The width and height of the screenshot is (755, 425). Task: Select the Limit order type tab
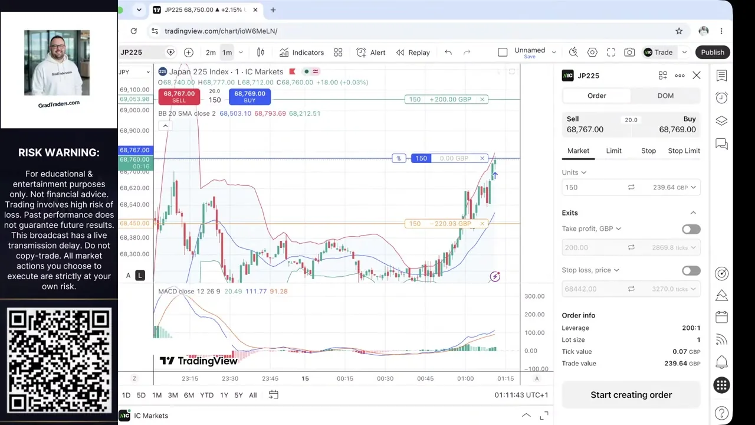613,151
